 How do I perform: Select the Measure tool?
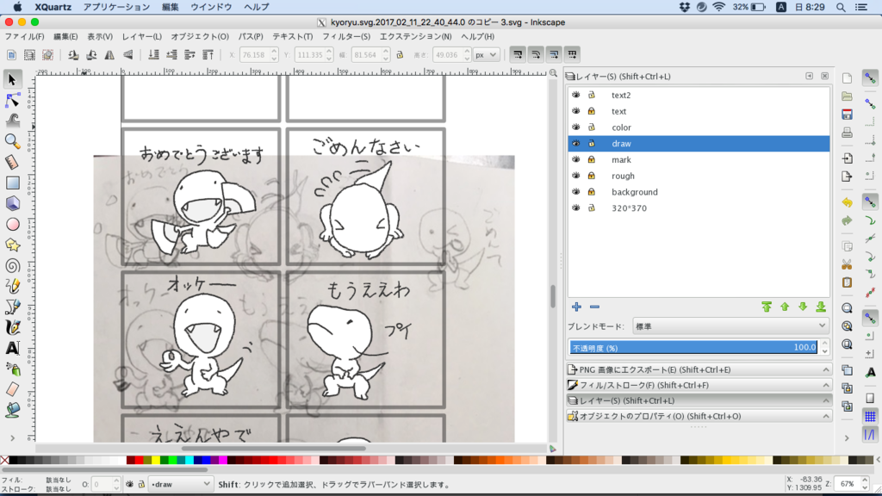click(12, 162)
